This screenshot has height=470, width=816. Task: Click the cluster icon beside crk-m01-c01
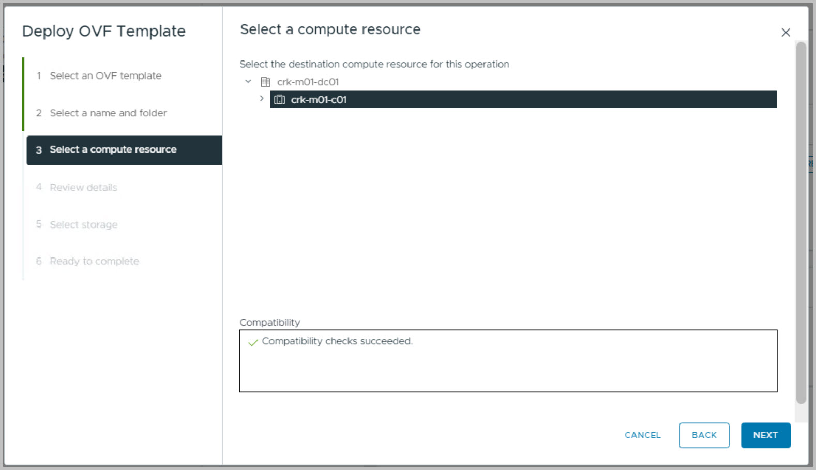pyautogui.click(x=280, y=100)
